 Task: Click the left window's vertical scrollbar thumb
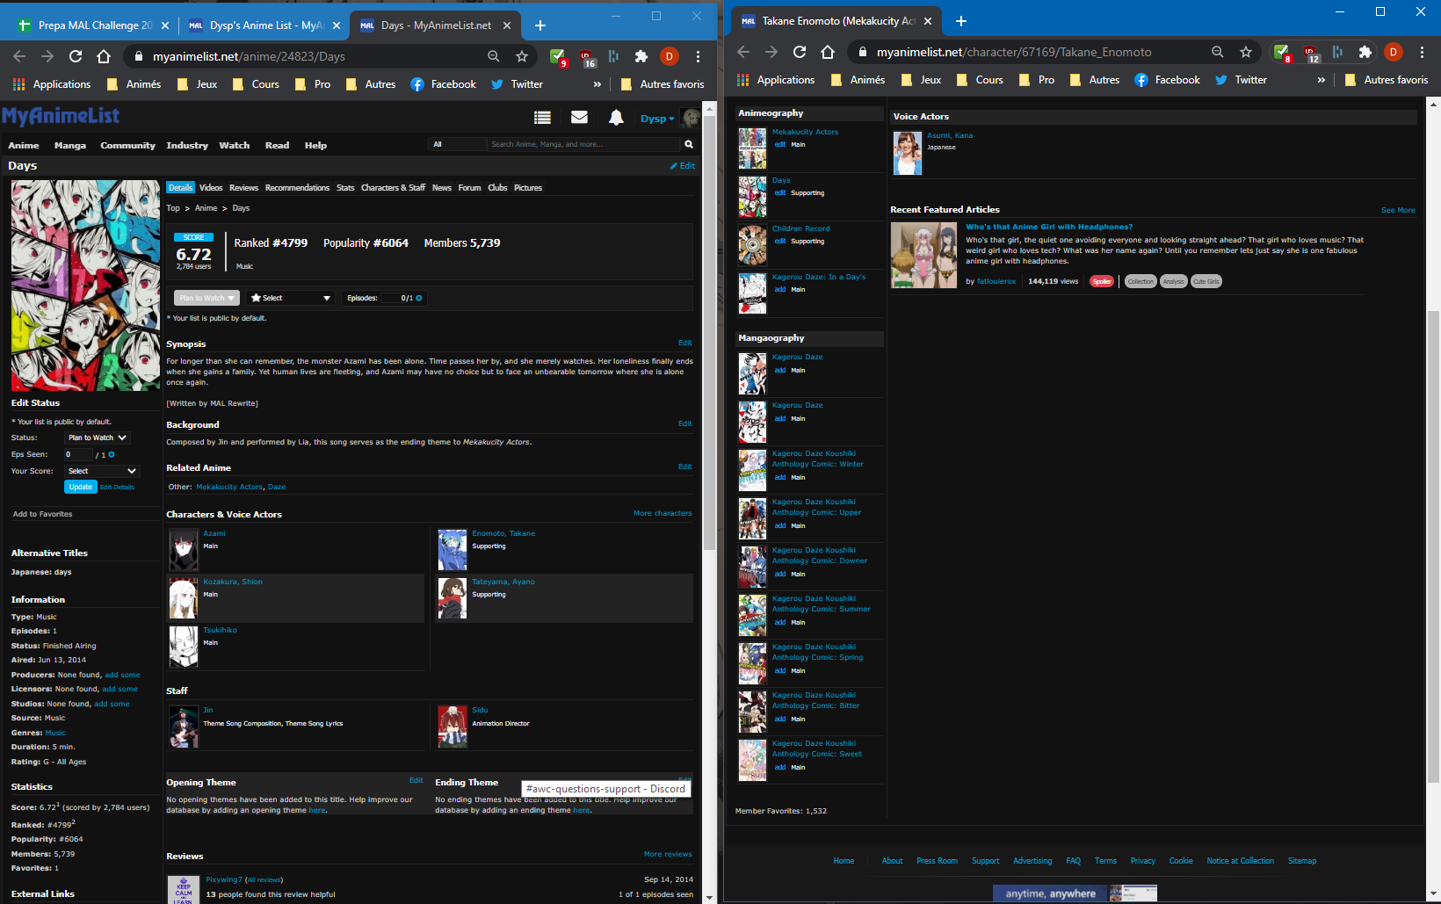tap(709, 351)
